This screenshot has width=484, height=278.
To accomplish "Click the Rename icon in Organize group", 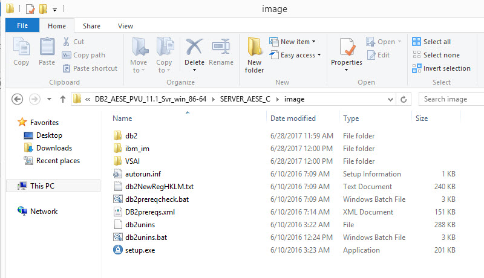I will (221, 47).
